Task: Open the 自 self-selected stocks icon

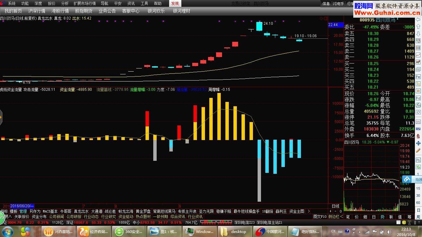Action: click(x=418, y=91)
